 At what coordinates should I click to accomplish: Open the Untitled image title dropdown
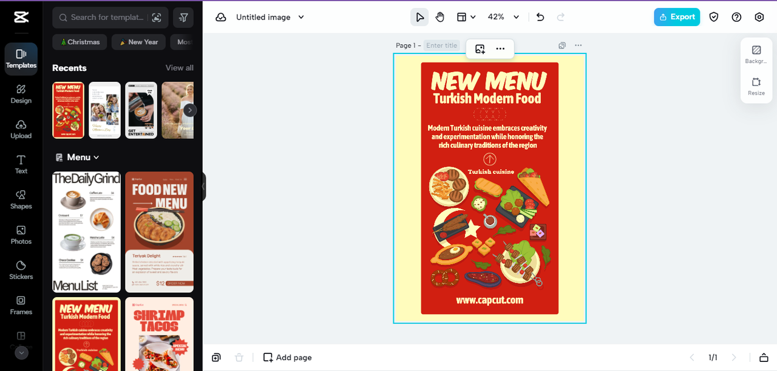pyautogui.click(x=270, y=18)
